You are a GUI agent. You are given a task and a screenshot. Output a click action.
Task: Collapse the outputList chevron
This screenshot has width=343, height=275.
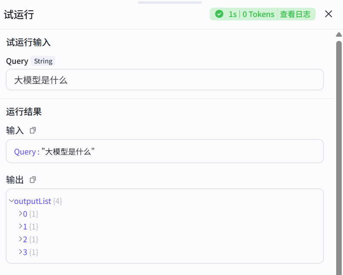12,201
